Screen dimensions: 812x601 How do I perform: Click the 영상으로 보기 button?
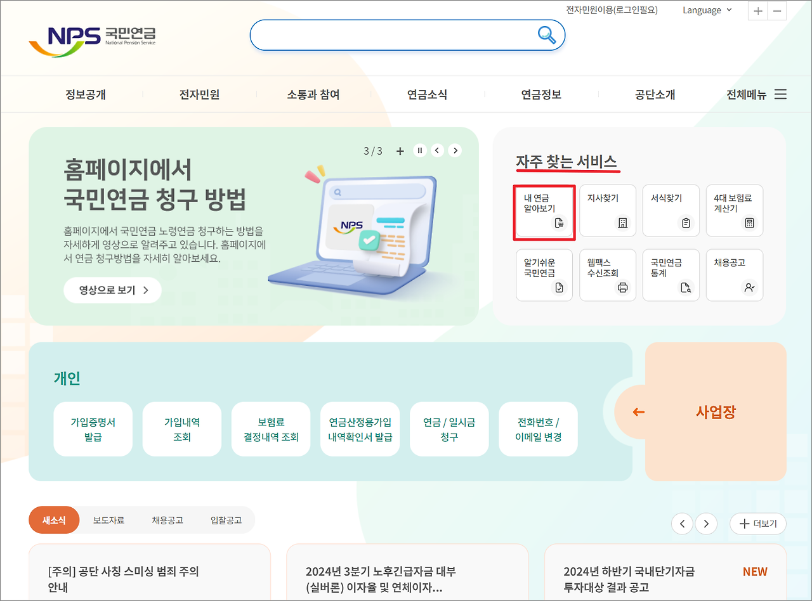tap(112, 290)
